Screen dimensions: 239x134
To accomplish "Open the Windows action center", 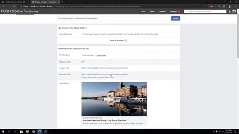I will (x=235, y=131).
